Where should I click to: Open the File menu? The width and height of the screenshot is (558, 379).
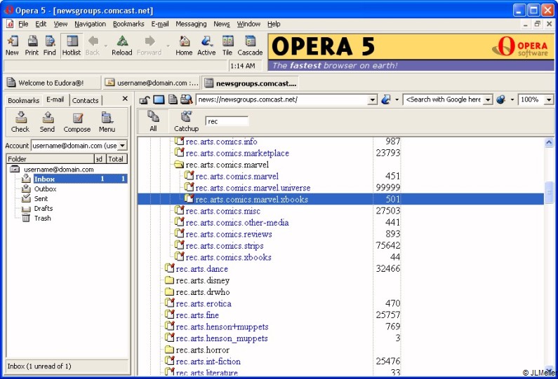(x=23, y=24)
